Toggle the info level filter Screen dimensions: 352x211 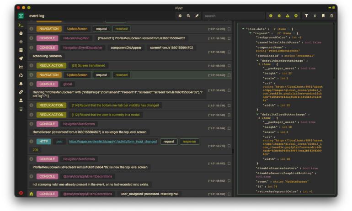point(271,16)
